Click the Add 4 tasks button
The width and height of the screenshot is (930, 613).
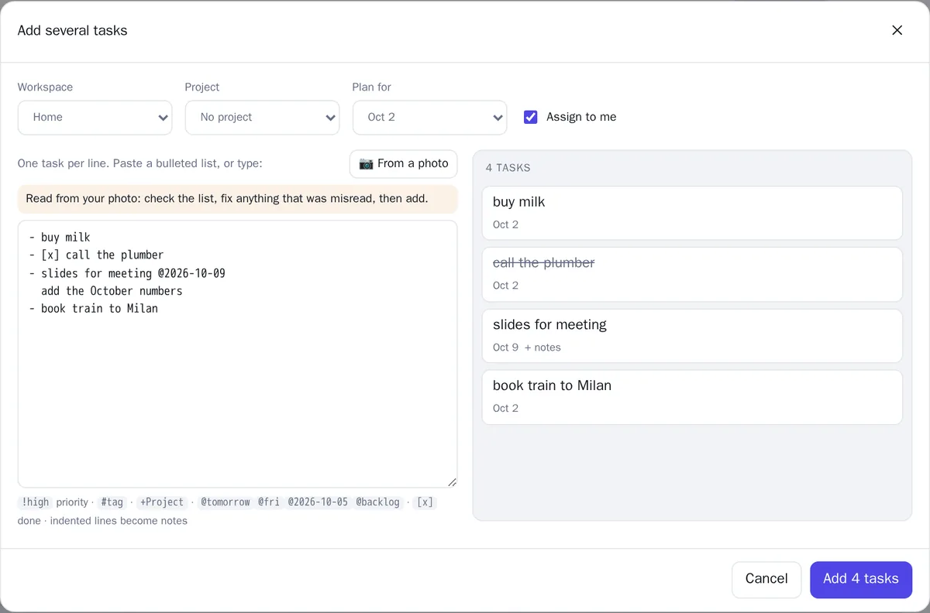(861, 579)
